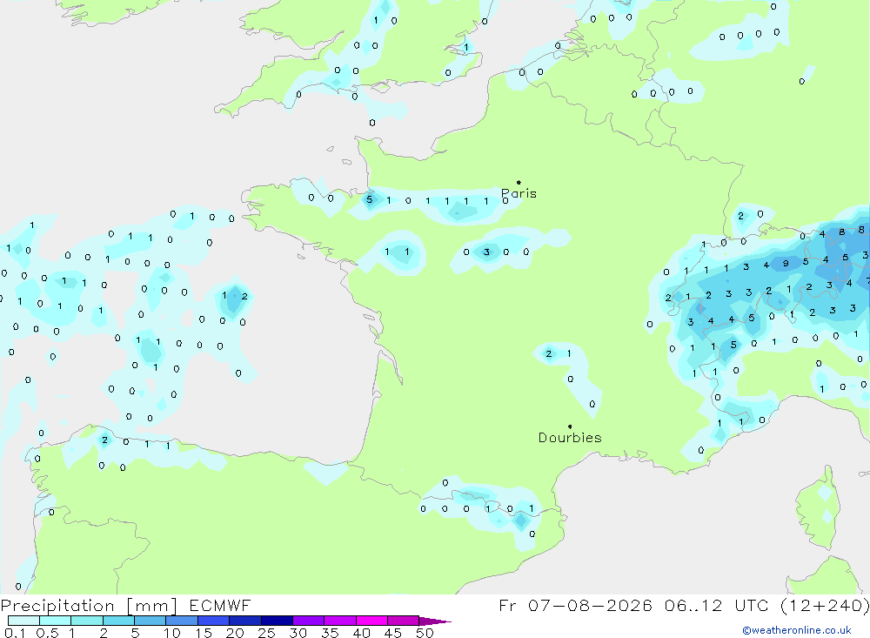Pick the 25–30 mm dark navy legend swatch
Image resolution: width=870 pixels, height=638 pixels.
277,621
